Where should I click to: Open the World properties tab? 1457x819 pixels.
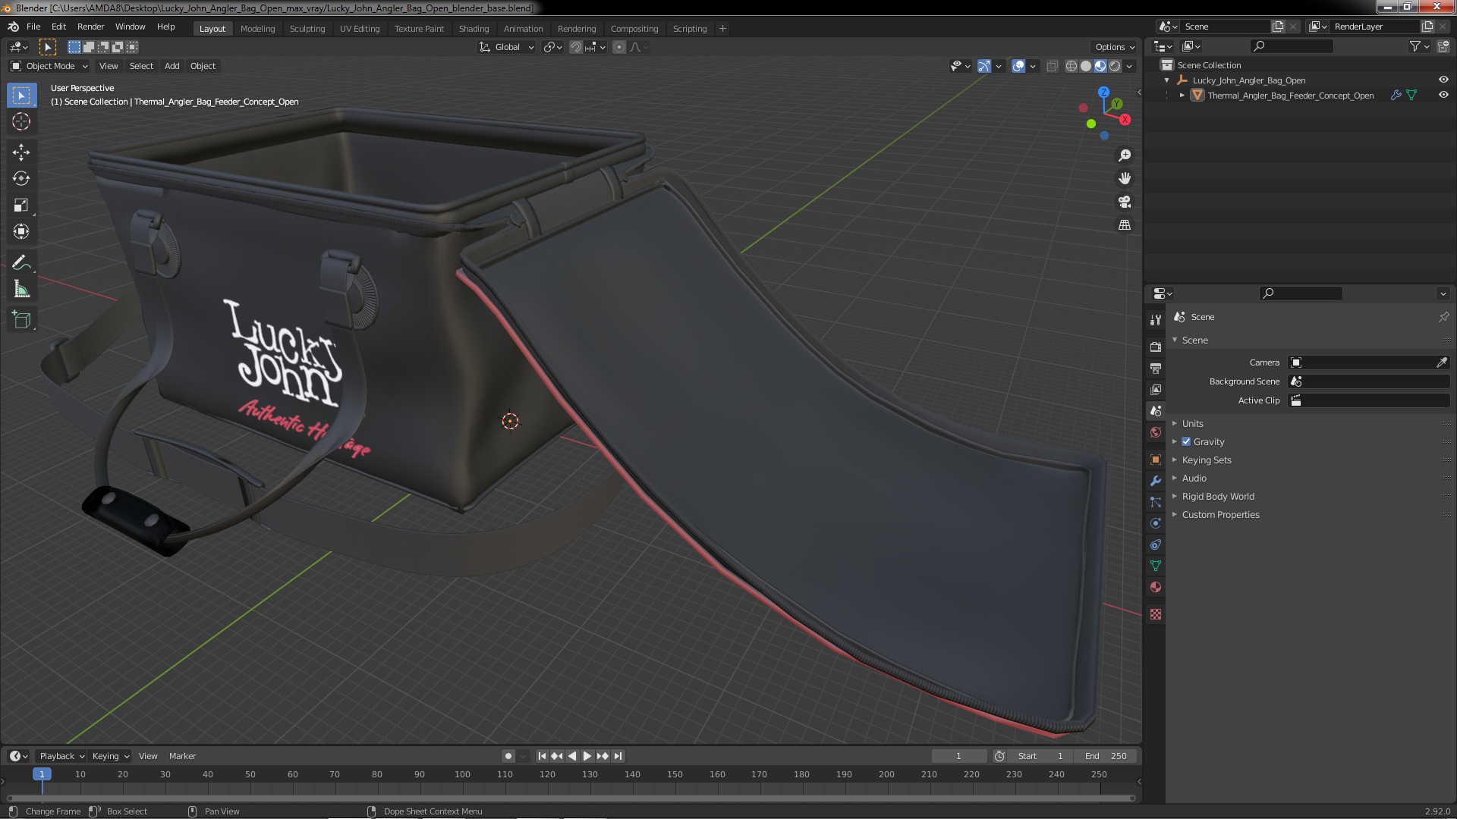[x=1155, y=432]
